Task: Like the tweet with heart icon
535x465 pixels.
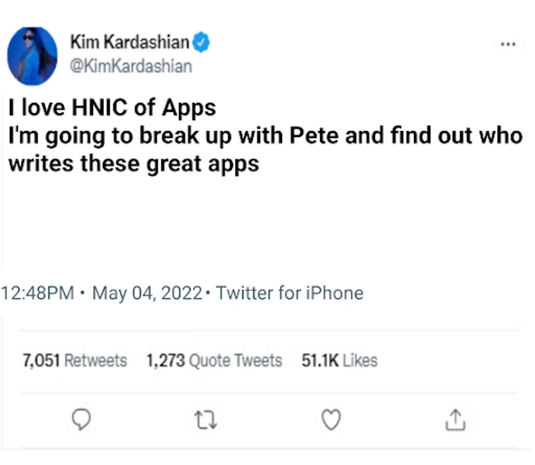Action: point(331,420)
